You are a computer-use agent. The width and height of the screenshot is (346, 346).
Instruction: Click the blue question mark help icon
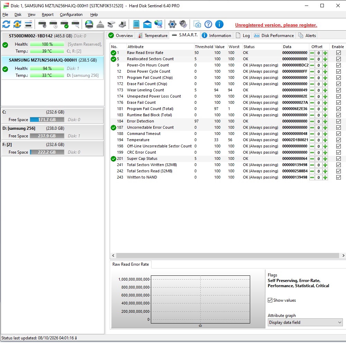click(208, 24)
